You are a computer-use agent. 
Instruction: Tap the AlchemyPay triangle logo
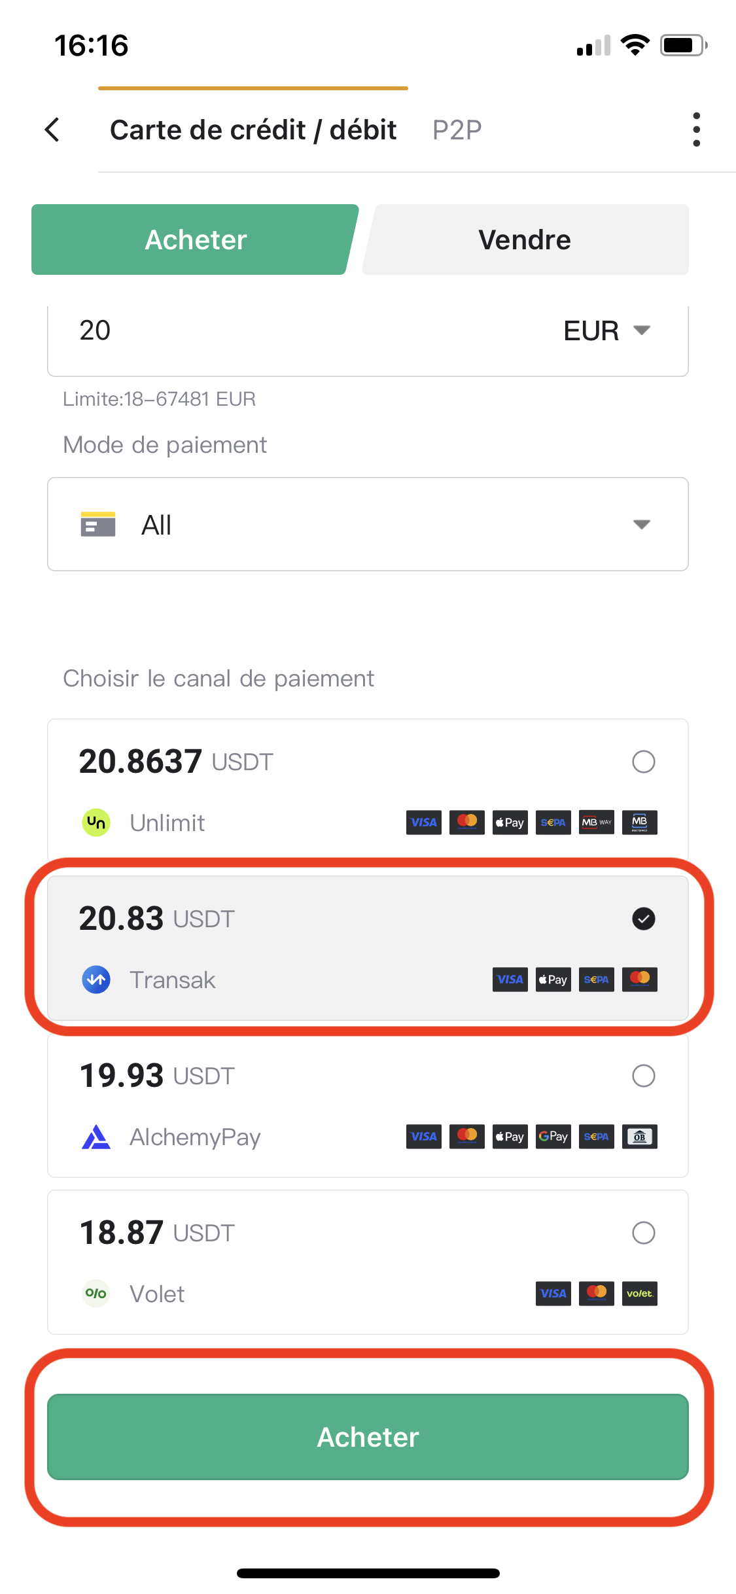[96, 1137]
